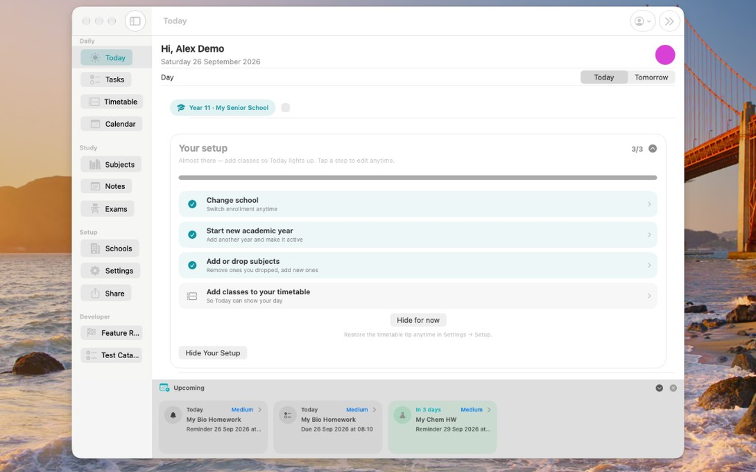Collapse the Your setup card using the 3/3 chevron

pyautogui.click(x=653, y=149)
